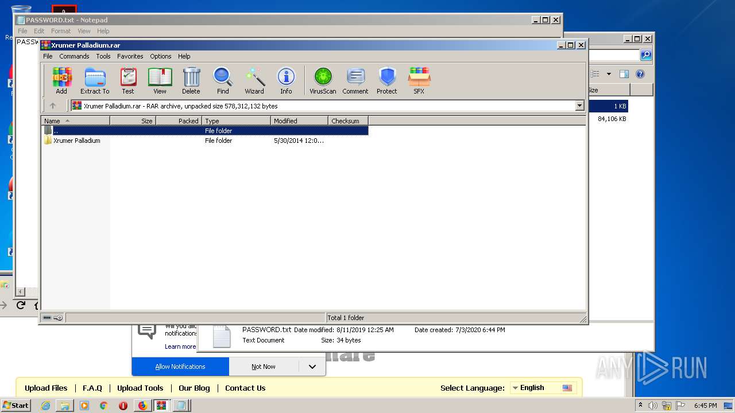The width and height of the screenshot is (735, 413).
Task: Click the Not Now button
Action: tap(264, 367)
